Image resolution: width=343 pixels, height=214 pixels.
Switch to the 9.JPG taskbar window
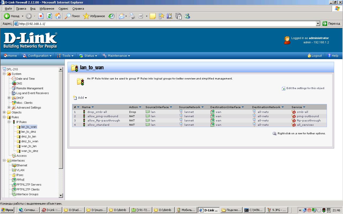277,210
